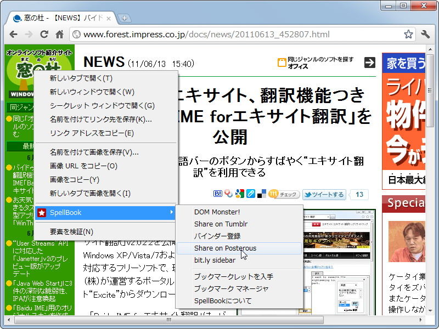Click the horizontal scrollbar left arrow
This screenshot has height=329, width=439.
tap(9, 320)
